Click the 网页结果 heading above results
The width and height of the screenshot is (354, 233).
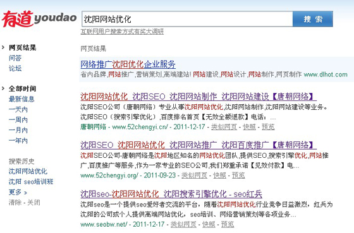[x=94, y=49]
